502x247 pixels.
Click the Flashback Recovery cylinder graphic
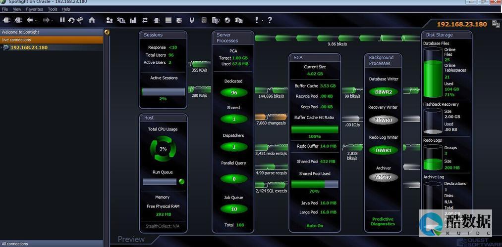click(x=433, y=121)
